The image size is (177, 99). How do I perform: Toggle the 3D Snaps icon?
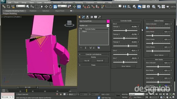click(84, 7)
